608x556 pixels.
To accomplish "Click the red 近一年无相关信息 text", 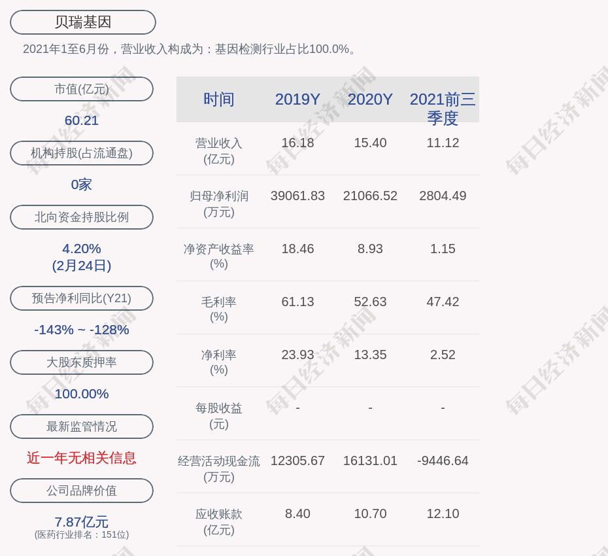I will [82, 458].
